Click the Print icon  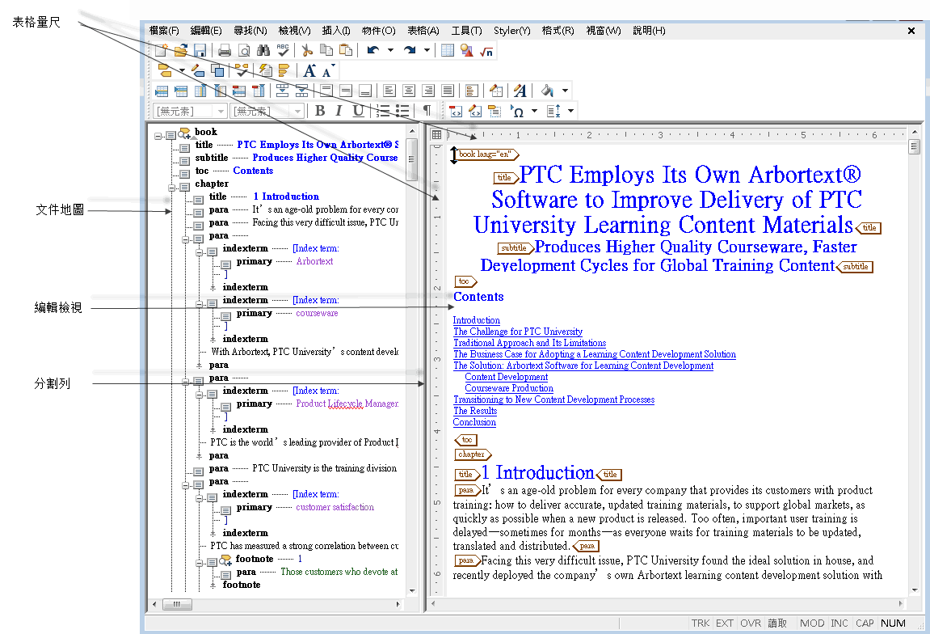pos(225,50)
